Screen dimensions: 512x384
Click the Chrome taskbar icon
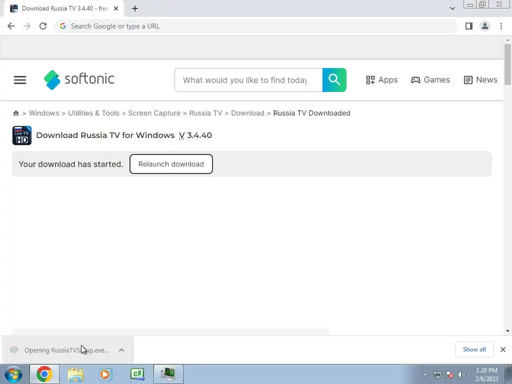(44, 374)
